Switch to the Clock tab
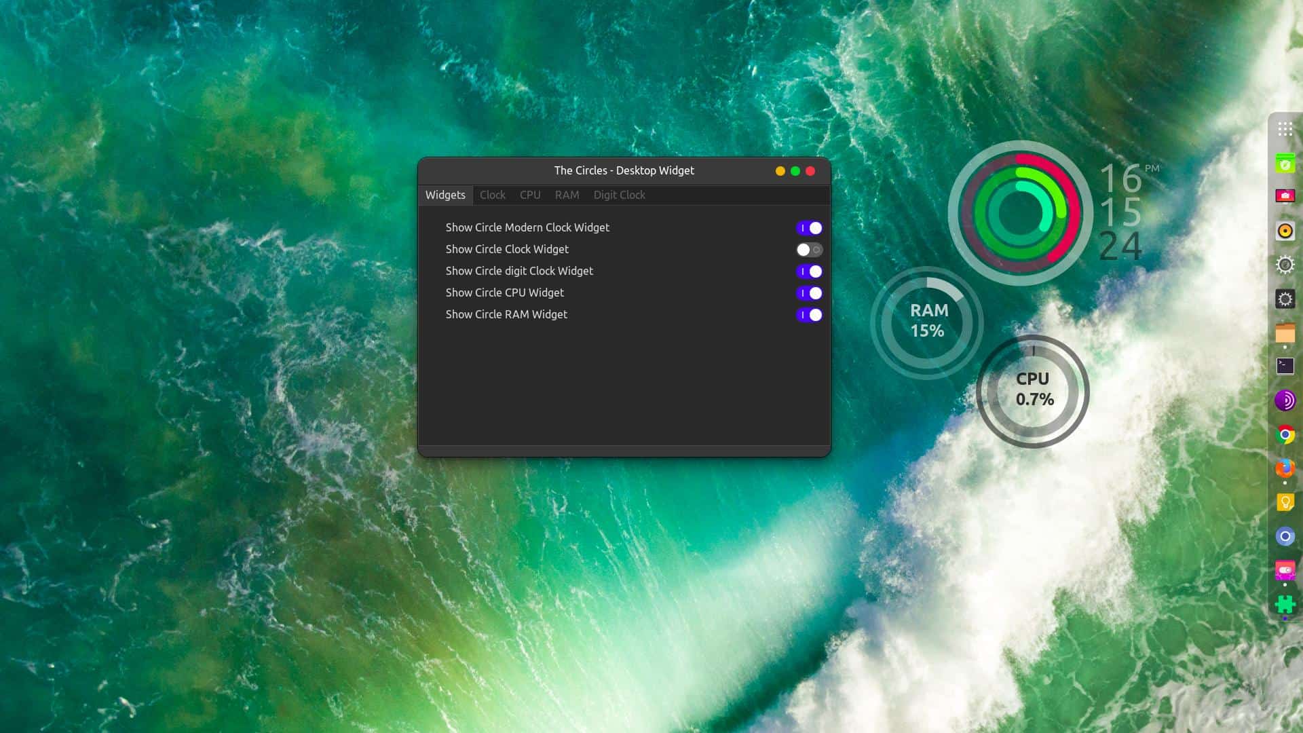The height and width of the screenshot is (733, 1303). pos(493,195)
